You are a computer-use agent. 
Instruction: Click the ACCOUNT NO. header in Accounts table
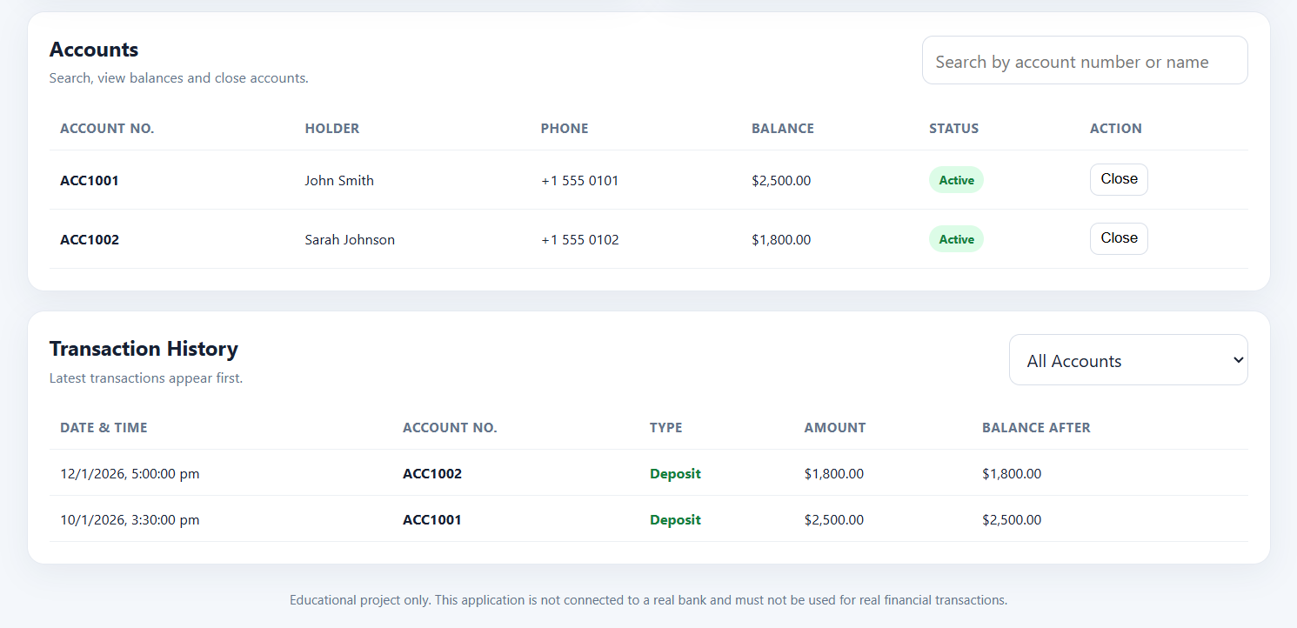pyautogui.click(x=107, y=129)
